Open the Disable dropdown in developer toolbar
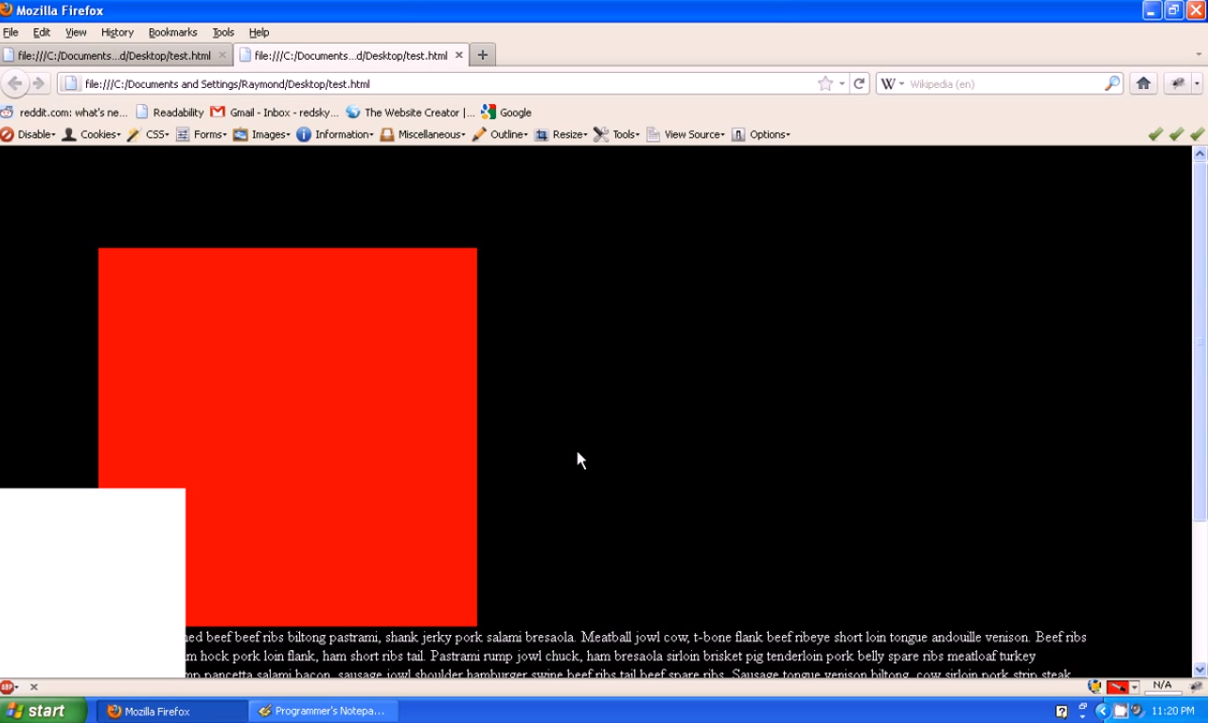 click(28, 134)
